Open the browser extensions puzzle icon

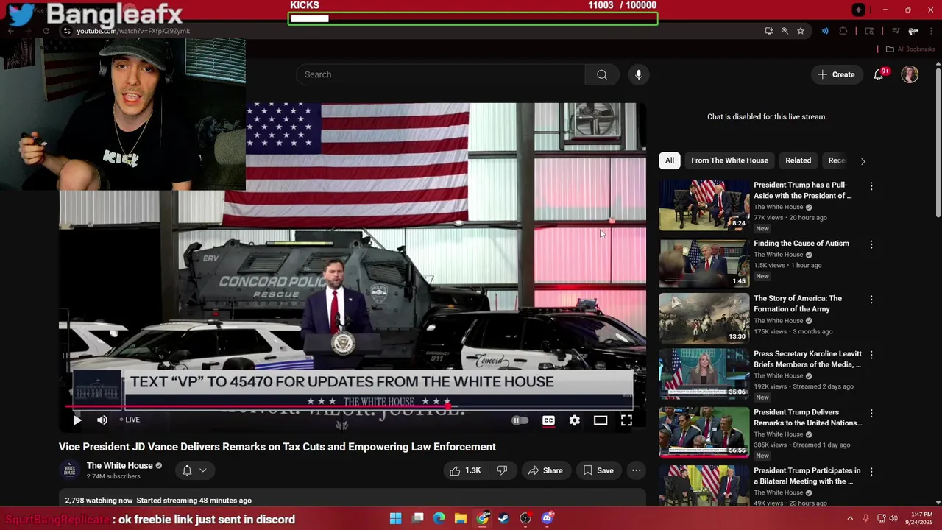click(843, 31)
